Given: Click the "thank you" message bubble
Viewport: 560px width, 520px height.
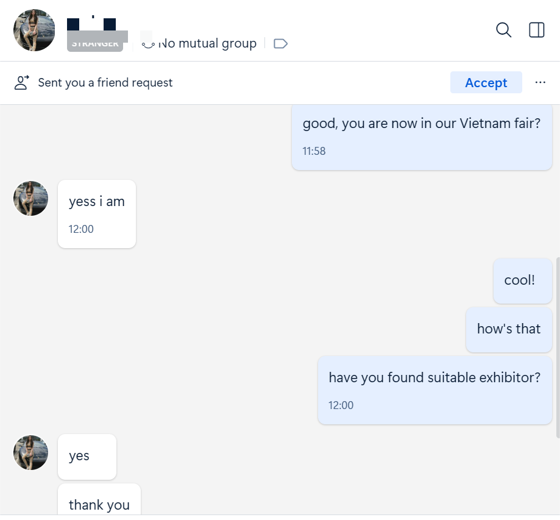Looking at the screenshot, I should coord(99,504).
